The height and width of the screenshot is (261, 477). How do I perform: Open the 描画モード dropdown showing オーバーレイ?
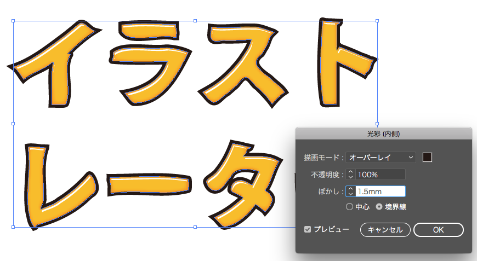[381, 158]
